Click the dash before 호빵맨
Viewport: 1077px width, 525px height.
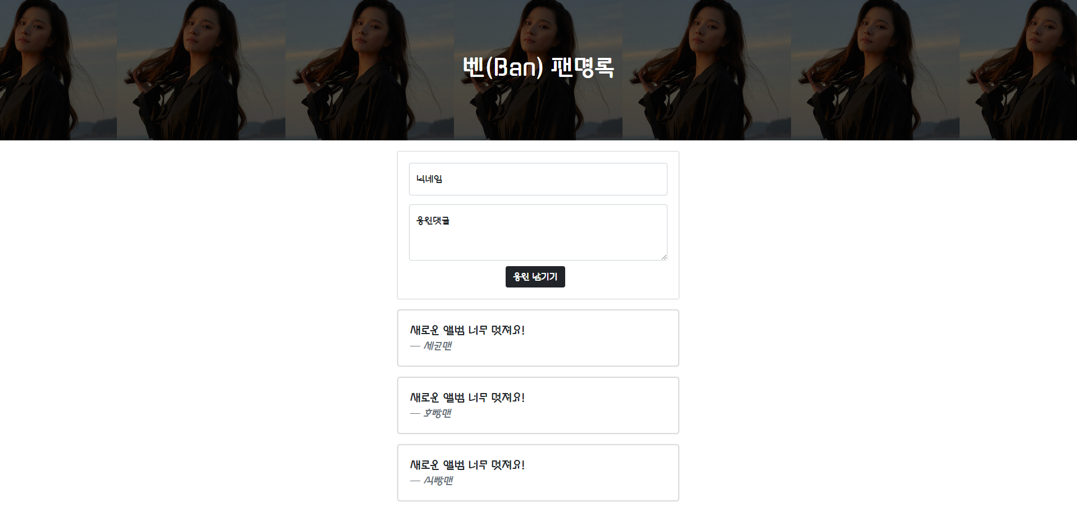415,414
